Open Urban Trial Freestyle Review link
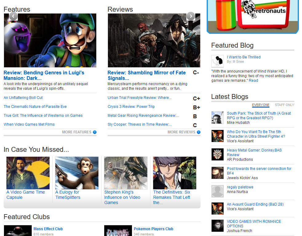This screenshot has width=302, height=236. [139, 98]
